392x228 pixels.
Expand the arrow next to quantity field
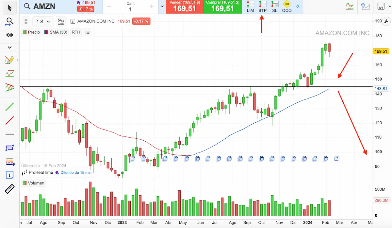tap(162, 7)
